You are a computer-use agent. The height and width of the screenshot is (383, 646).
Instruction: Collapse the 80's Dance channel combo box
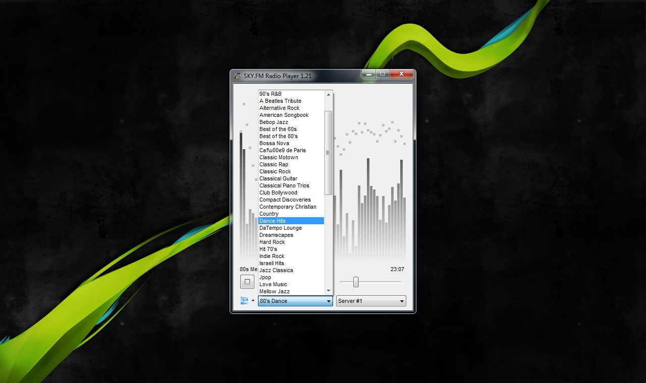tap(295, 301)
